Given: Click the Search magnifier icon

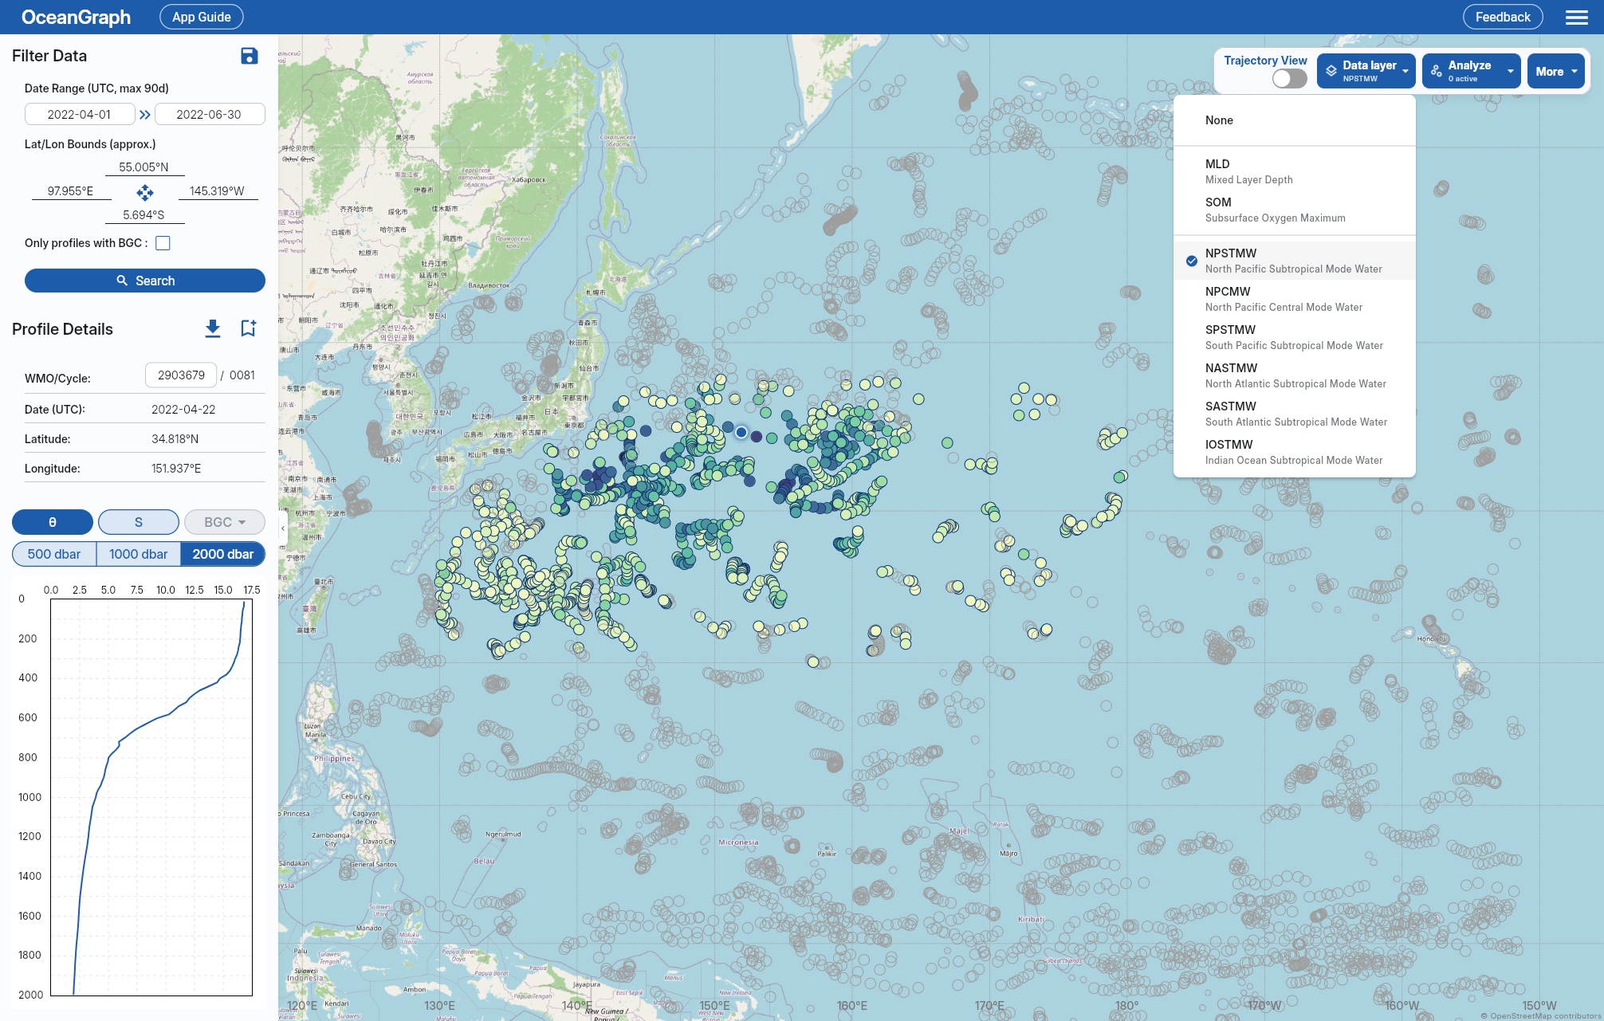Looking at the screenshot, I should (122, 281).
